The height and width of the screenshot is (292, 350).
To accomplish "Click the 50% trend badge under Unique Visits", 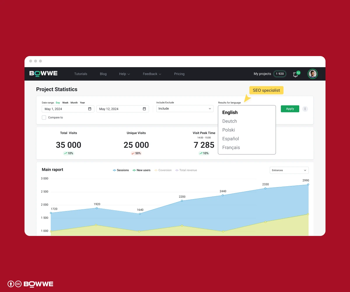I will 136,153.
